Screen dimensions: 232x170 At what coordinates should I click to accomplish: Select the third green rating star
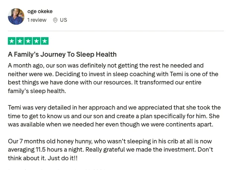(x=28, y=41)
